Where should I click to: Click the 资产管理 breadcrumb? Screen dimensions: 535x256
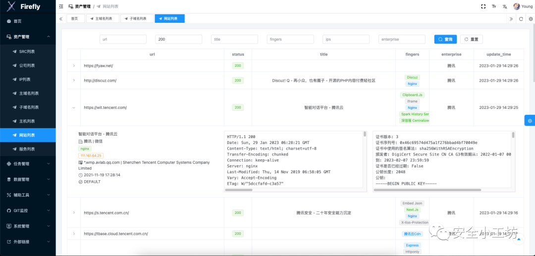tap(79, 6)
